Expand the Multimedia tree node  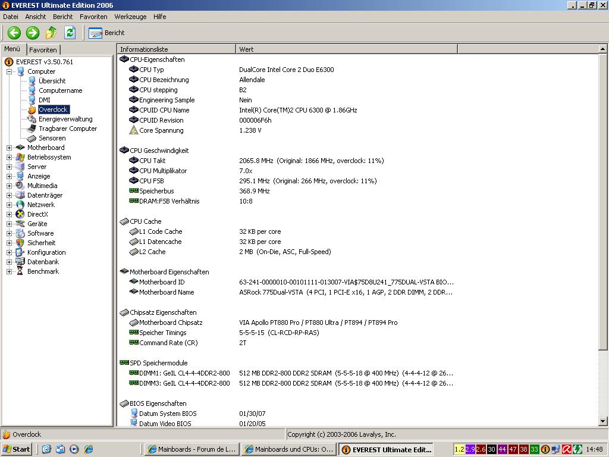point(9,186)
